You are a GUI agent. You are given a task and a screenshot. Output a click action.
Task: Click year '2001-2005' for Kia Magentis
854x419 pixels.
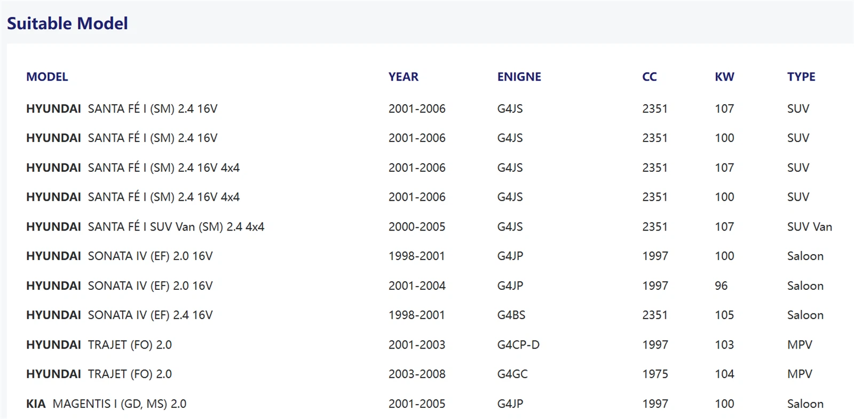click(417, 404)
